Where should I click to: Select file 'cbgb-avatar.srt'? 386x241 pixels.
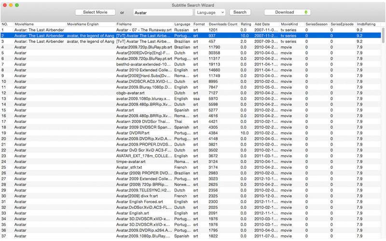click(130, 93)
